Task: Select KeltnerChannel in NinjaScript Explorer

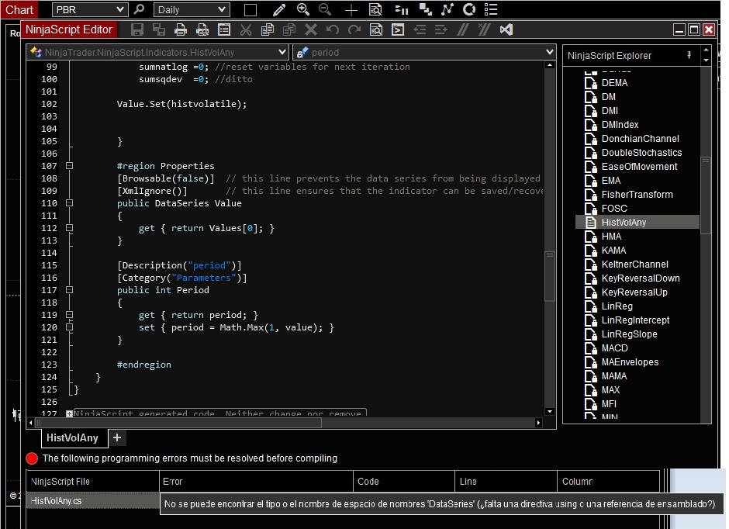Action: pos(634,264)
